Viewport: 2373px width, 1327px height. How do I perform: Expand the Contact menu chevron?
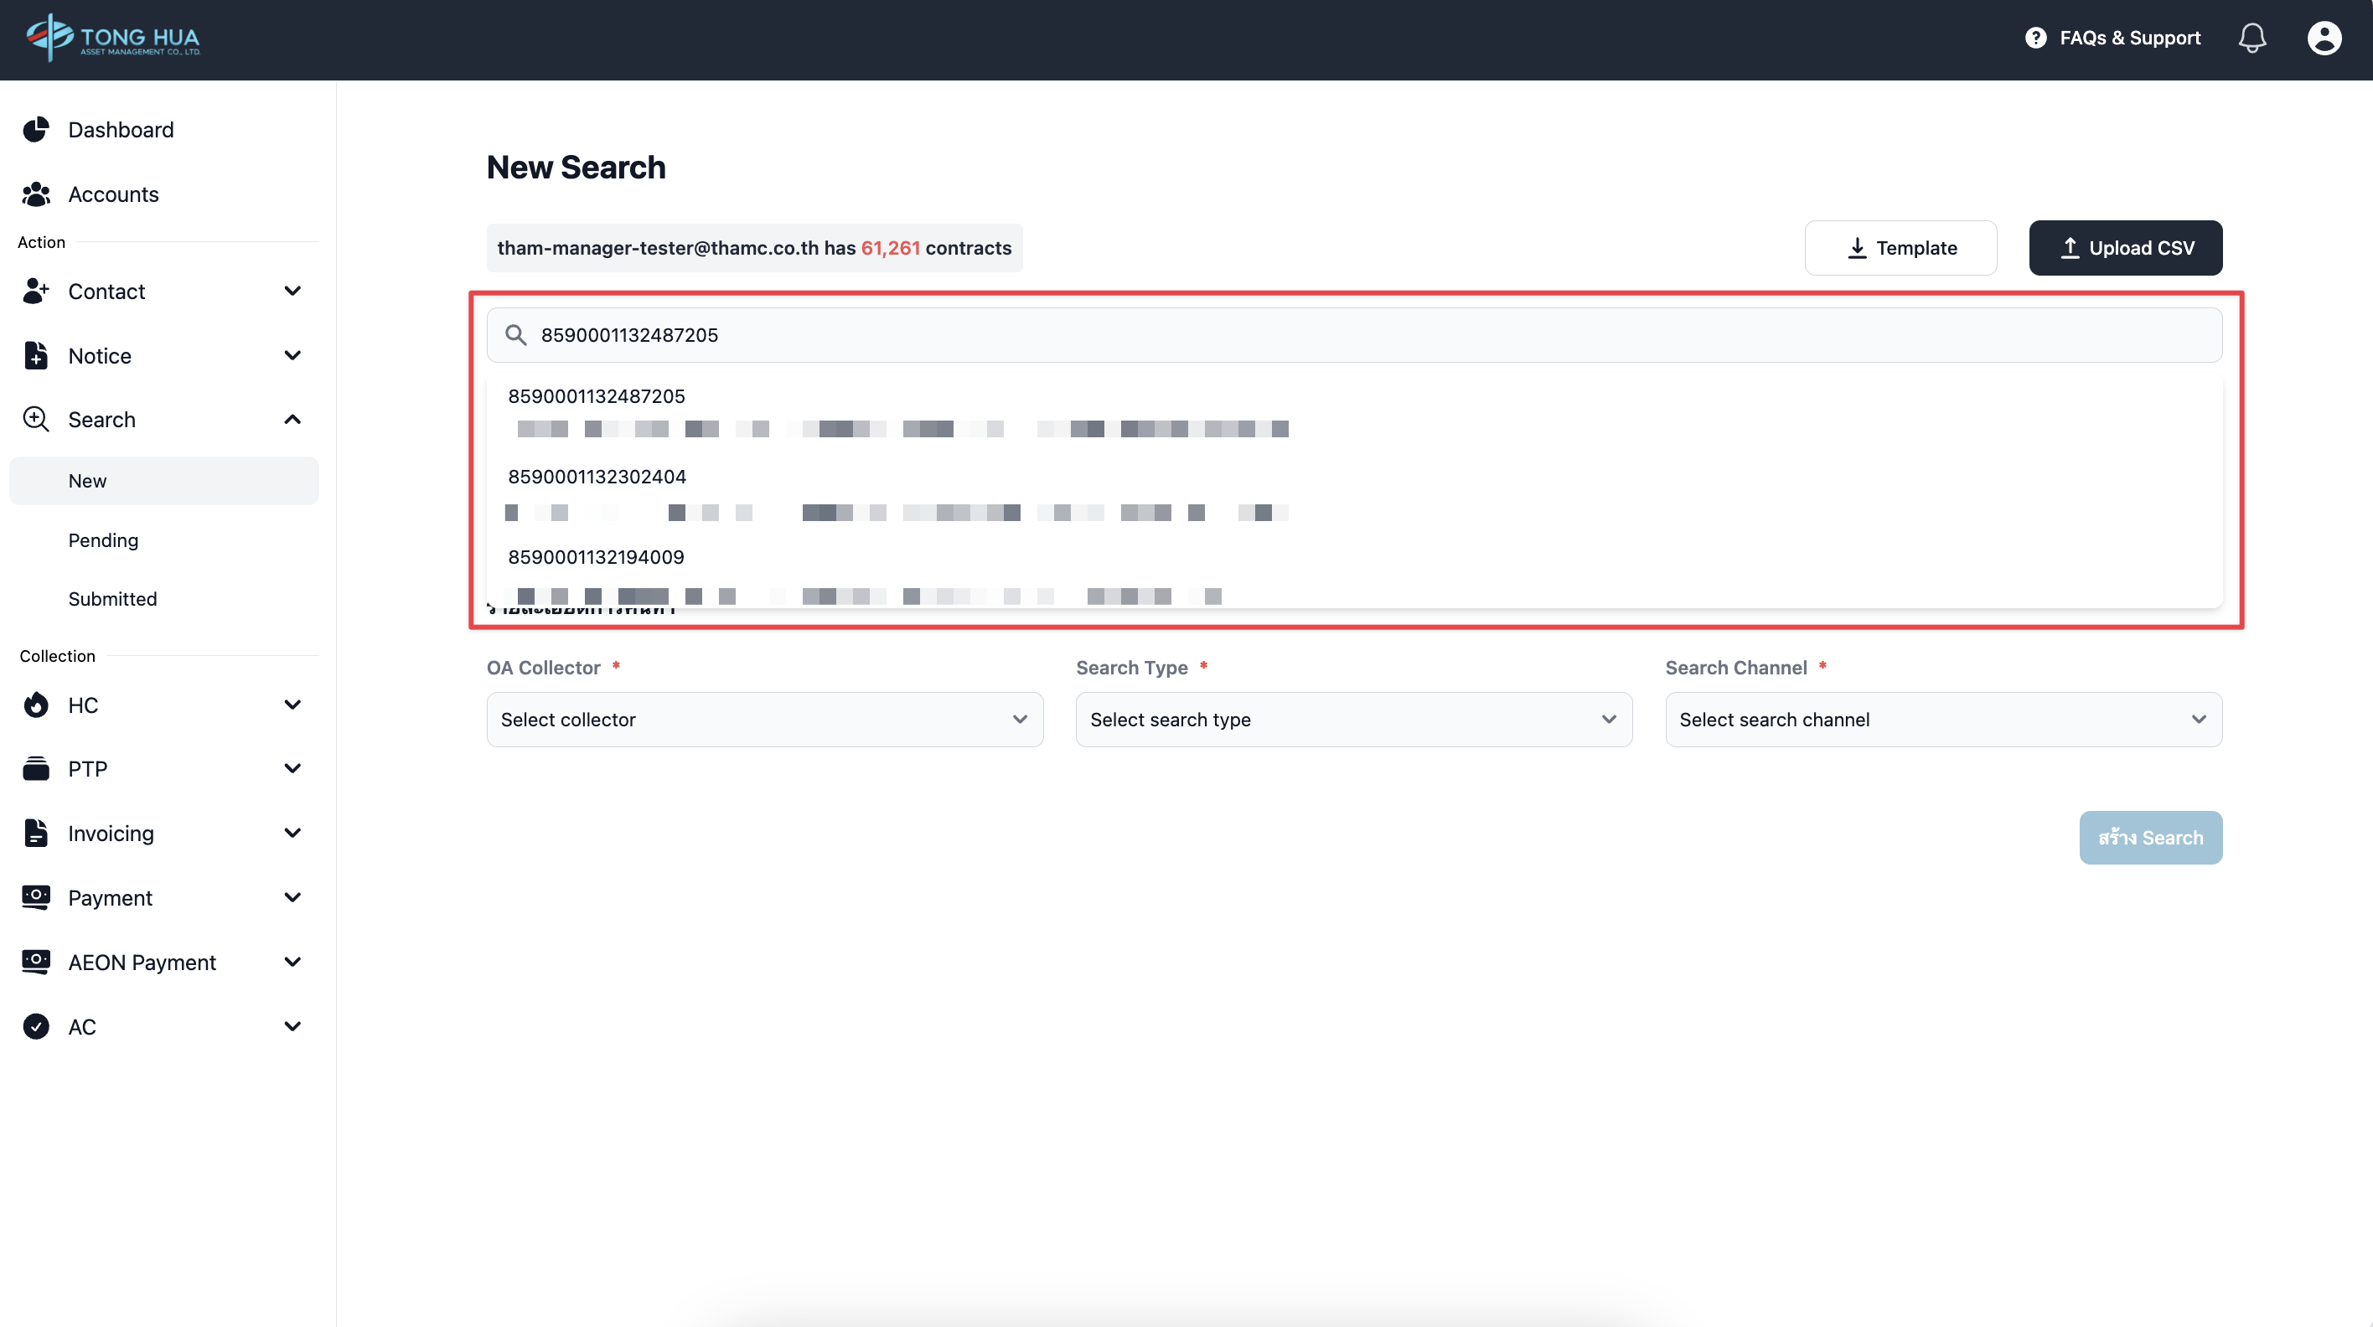point(292,291)
